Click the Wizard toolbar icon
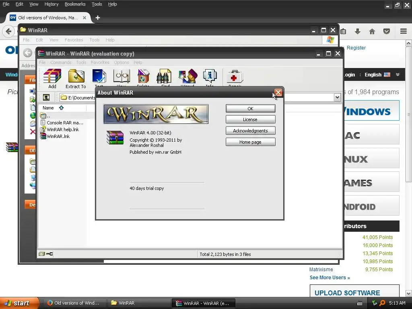Image resolution: width=412 pixels, height=309 pixels. tap(187, 76)
